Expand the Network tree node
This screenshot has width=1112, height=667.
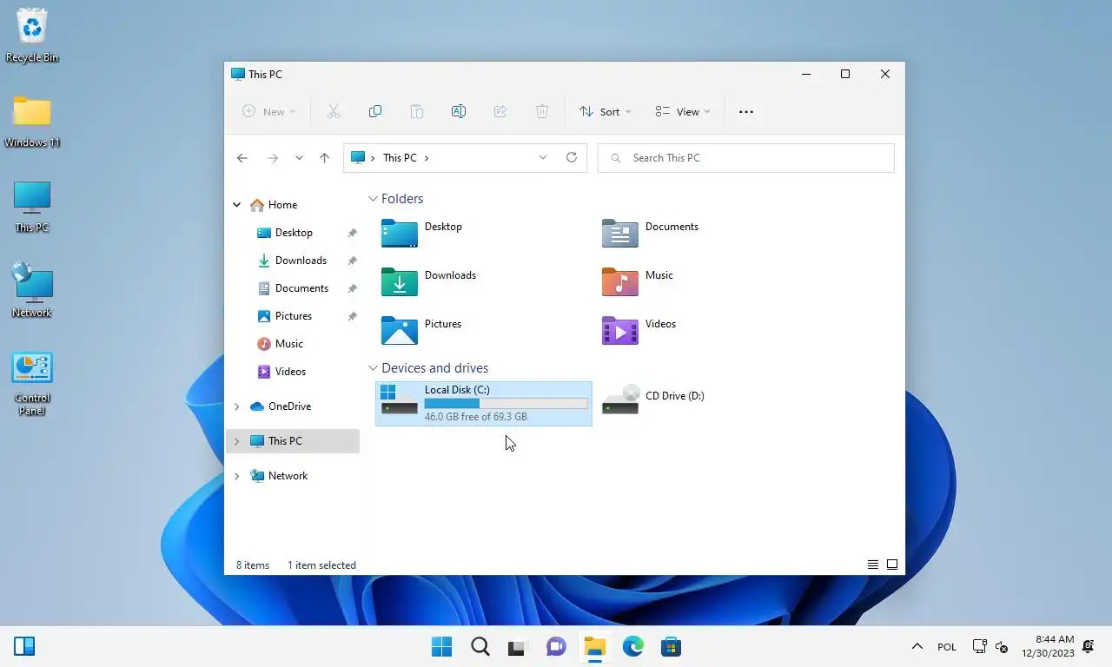tap(236, 476)
